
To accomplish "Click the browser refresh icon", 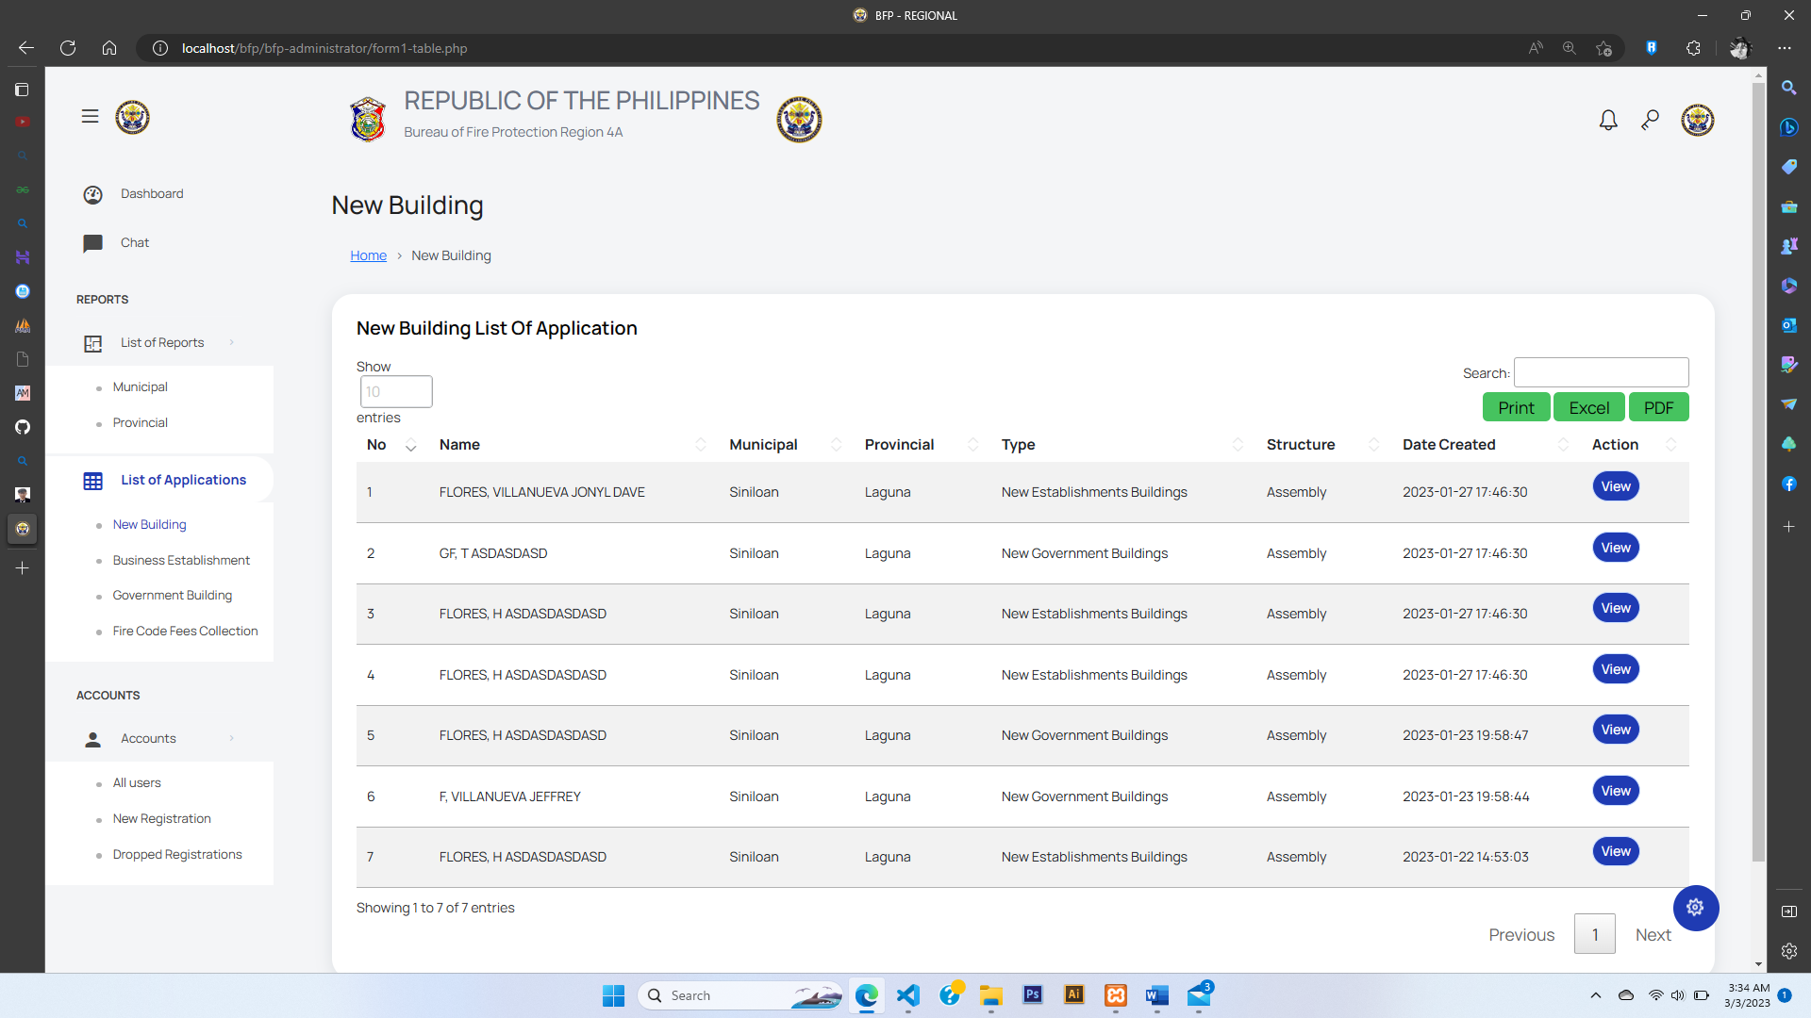I will coord(68,48).
